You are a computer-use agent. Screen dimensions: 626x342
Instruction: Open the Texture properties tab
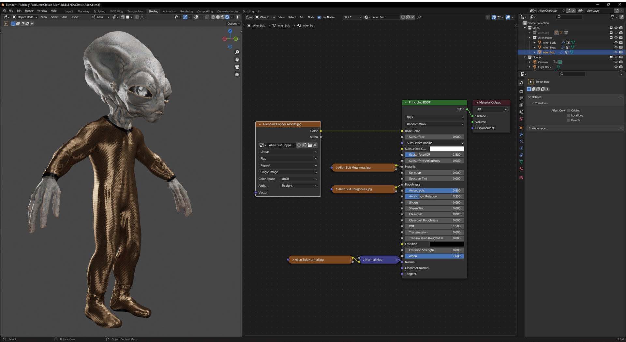tap(521, 178)
